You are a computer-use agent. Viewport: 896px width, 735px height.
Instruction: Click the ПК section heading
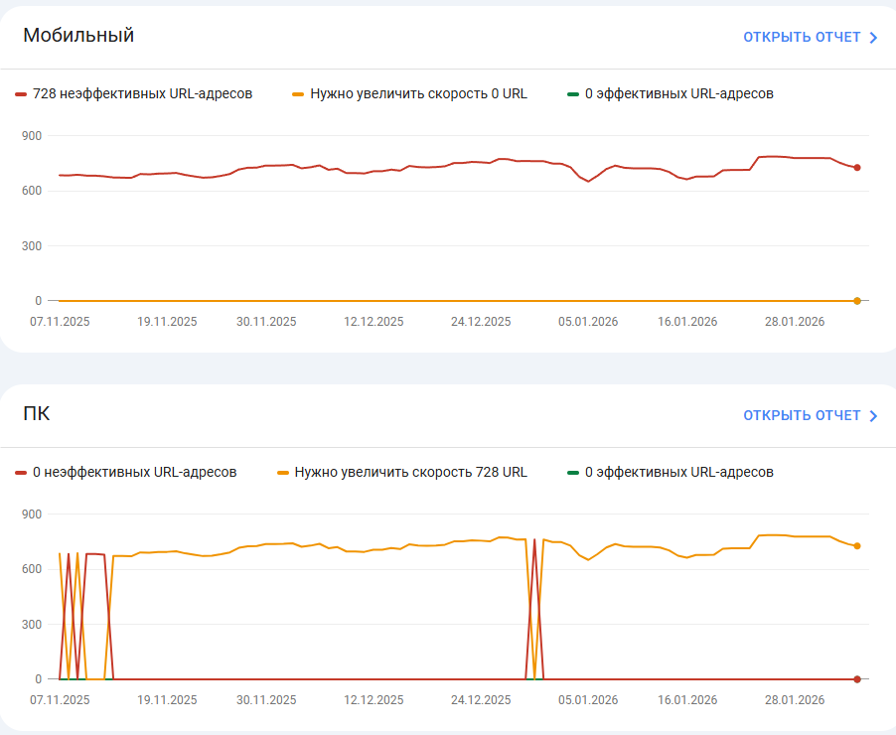[x=36, y=413]
